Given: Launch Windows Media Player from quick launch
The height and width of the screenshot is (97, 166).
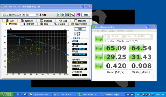Looking at the screenshot, I should [18, 95].
